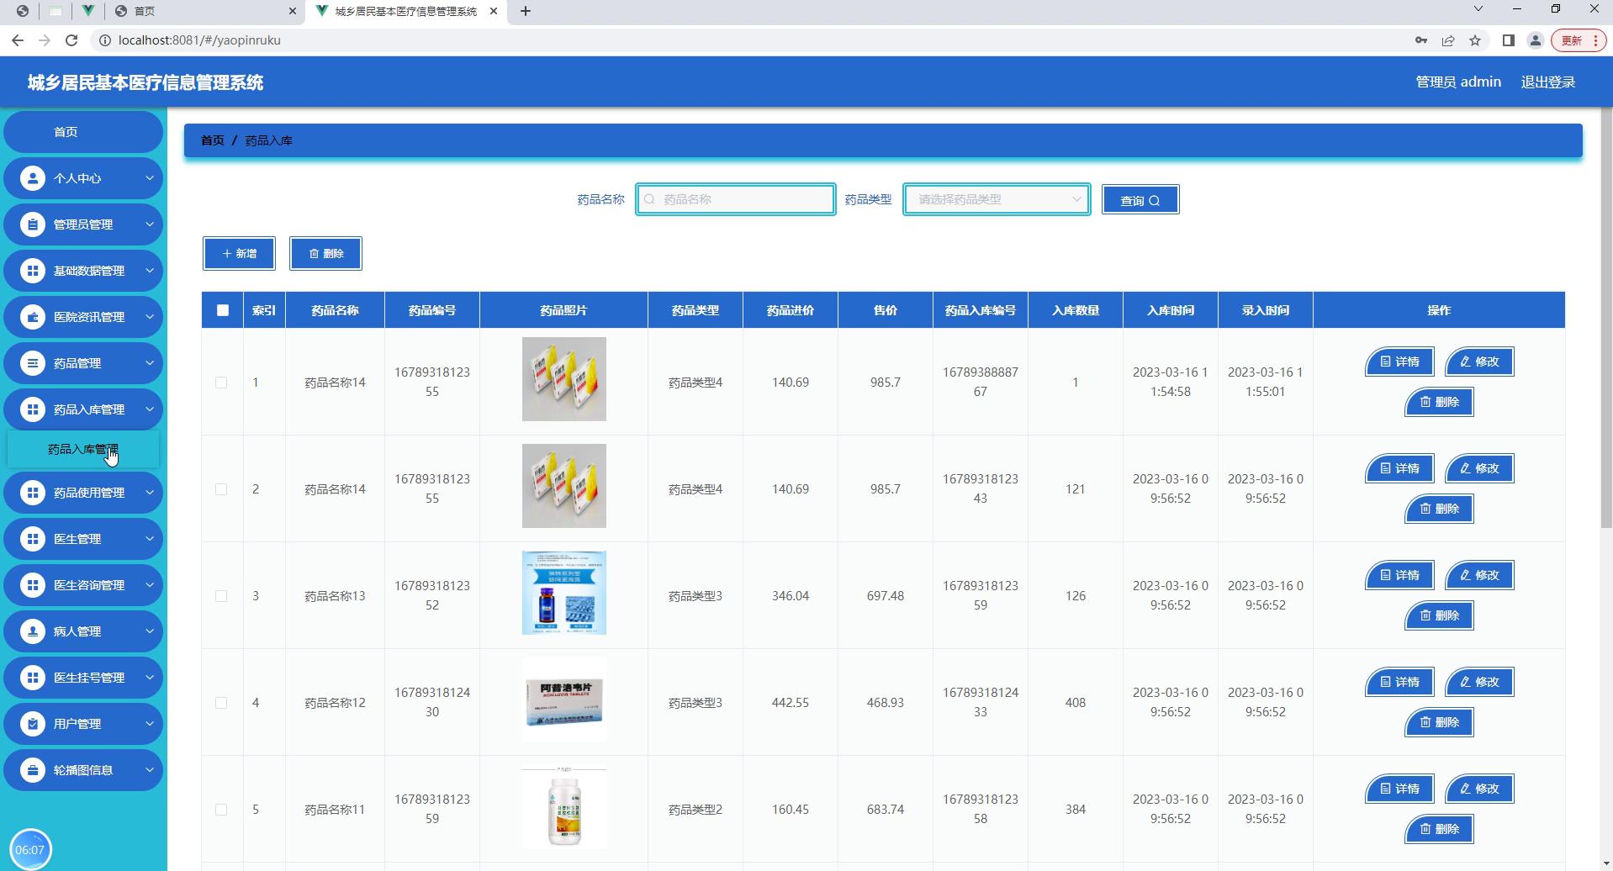Switch to the 首页 browser tab
1613x871 pixels.
pos(206,11)
